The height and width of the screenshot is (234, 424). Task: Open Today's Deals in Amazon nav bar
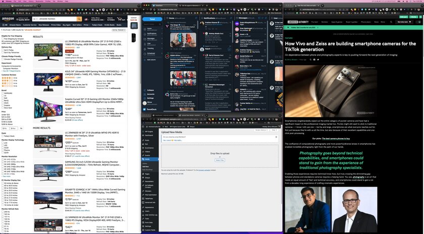tap(97, 25)
